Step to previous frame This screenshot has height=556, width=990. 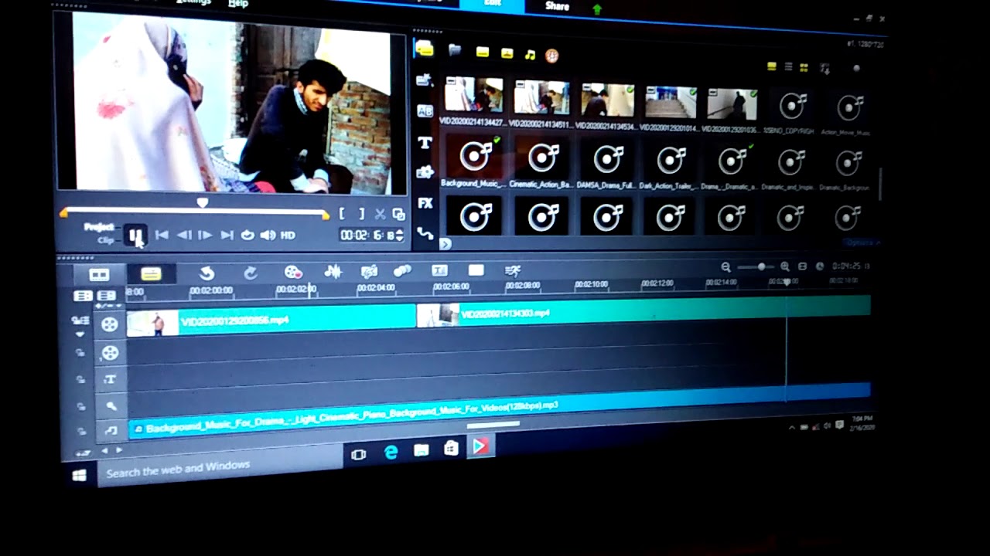point(184,236)
